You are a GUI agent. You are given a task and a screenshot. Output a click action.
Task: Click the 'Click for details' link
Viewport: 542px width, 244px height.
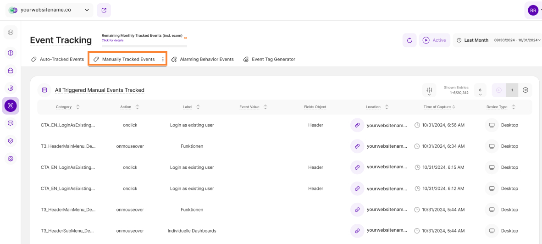pyautogui.click(x=112, y=40)
